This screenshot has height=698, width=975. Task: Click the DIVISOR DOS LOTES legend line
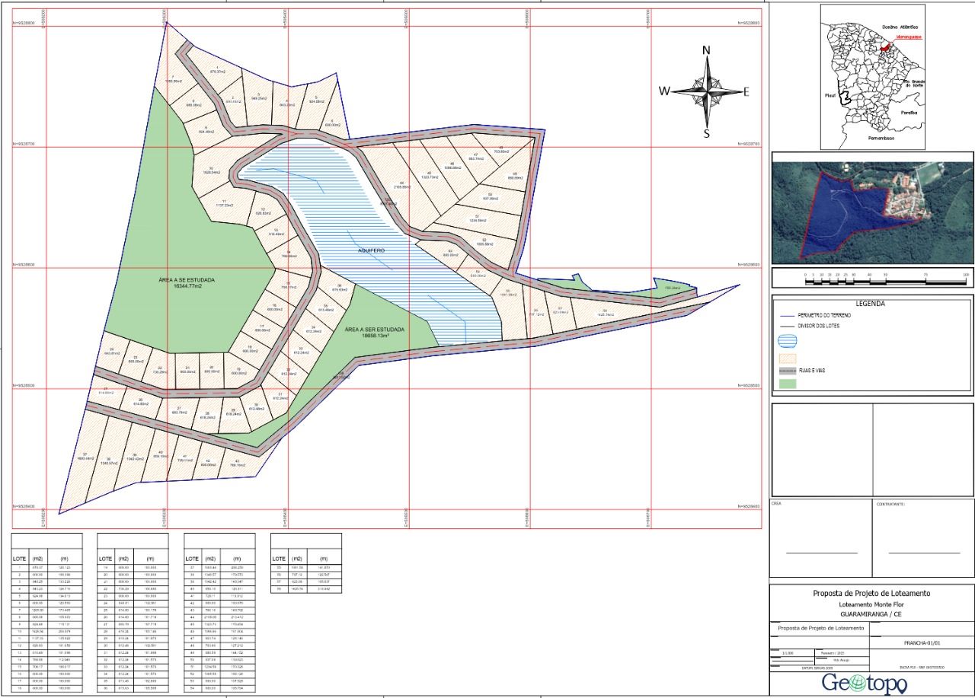click(x=788, y=325)
